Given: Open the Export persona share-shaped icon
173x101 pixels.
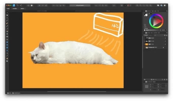Looking at the screenshot, I should [x=21, y=5].
